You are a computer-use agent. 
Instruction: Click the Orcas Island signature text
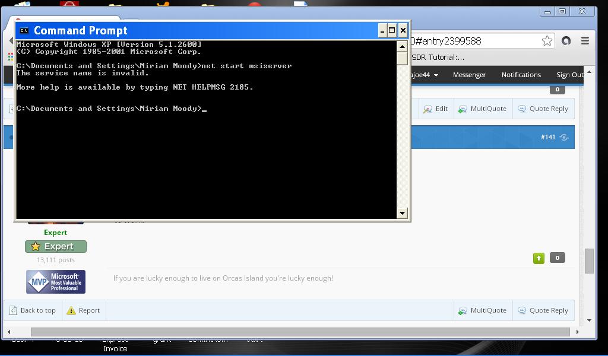223,278
